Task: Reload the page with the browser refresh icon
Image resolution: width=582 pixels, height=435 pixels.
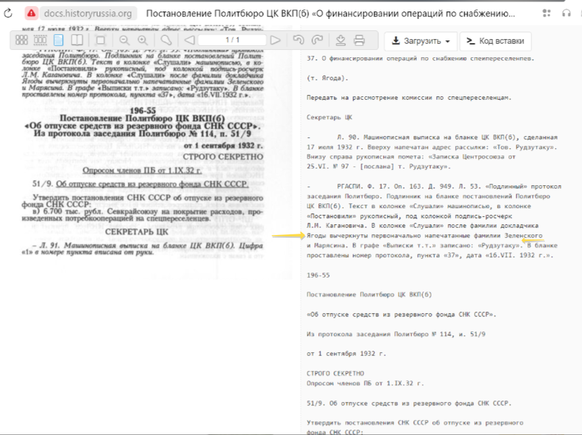Action: point(8,13)
